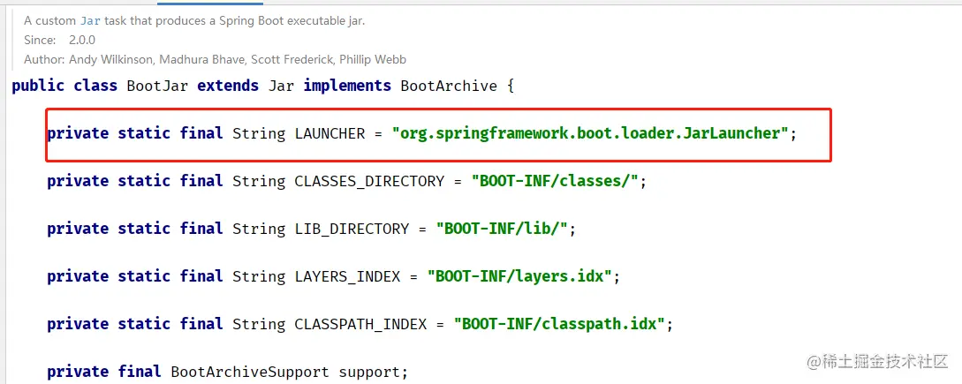Click the "extends" keyword in class declaration

(228, 86)
